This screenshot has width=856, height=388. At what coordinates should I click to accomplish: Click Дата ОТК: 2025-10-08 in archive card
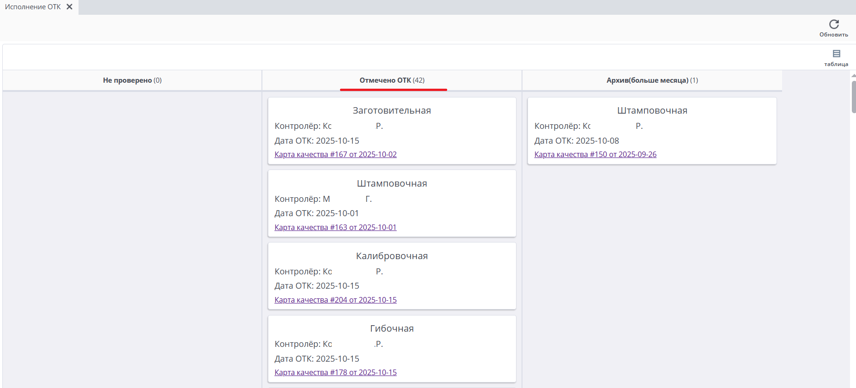point(577,141)
